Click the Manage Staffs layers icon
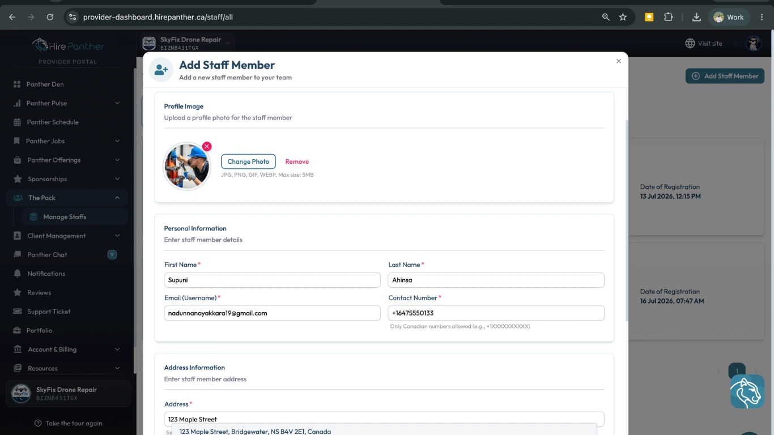The image size is (774, 435). point(33,217)
